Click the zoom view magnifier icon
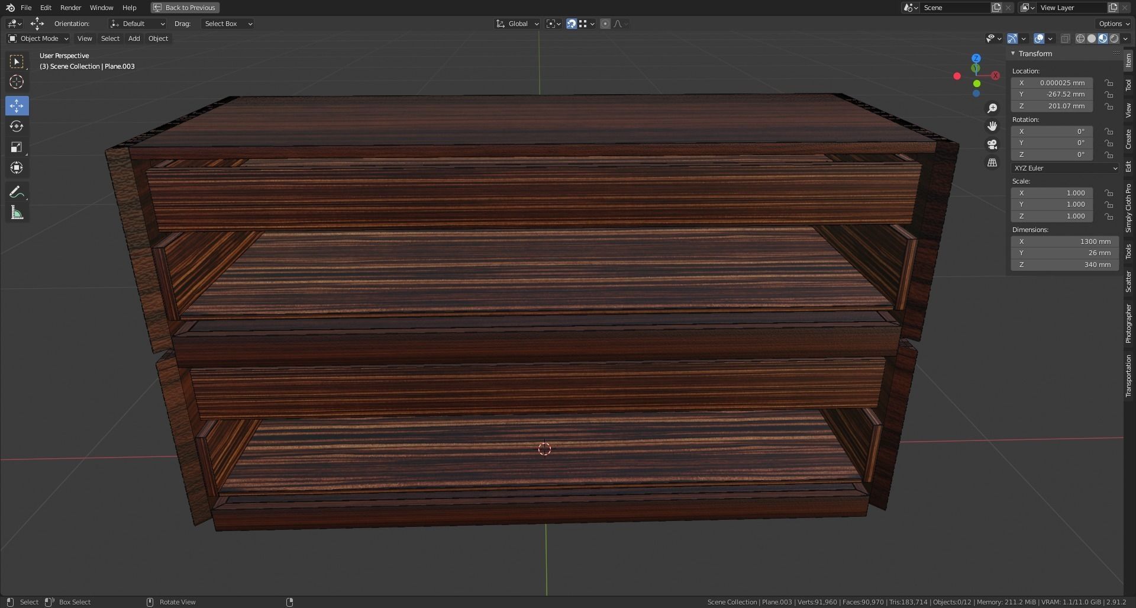This screenshot has height=608, width=1136. [x=992, y=108]
